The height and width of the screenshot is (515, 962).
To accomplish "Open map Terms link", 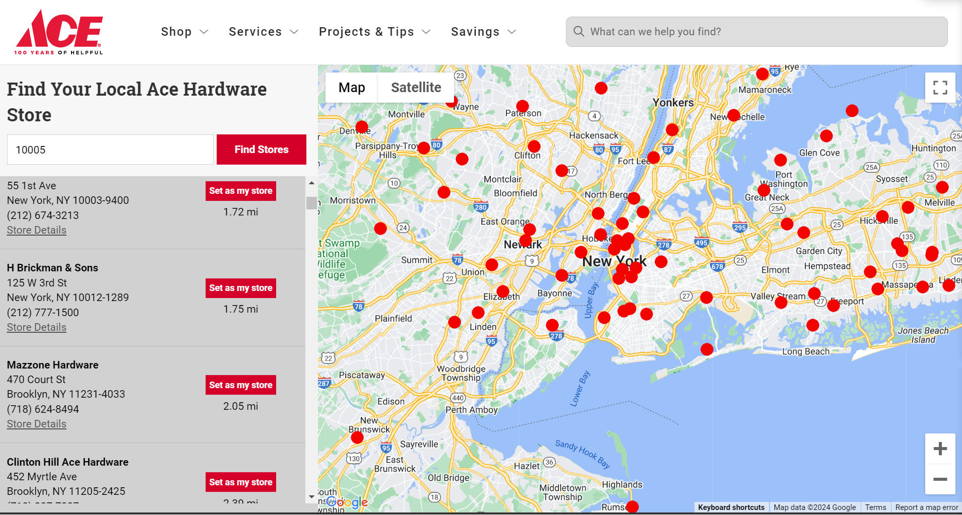I will coord(875,507).
